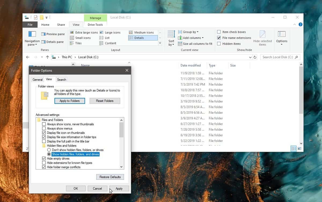
Task: Click Apply in Folder Options
Action: click(x=119, y=189)
